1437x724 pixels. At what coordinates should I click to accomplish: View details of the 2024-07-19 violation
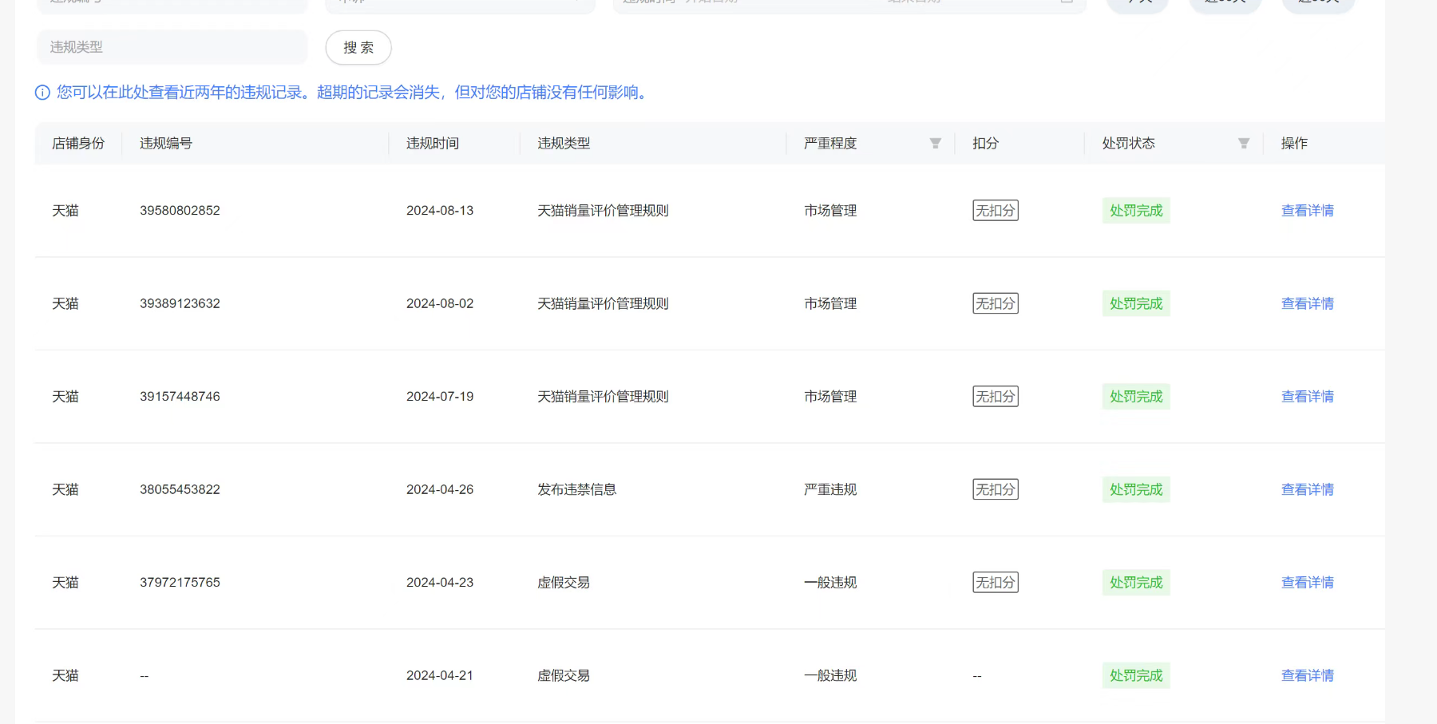click(x=1307, y=397)
